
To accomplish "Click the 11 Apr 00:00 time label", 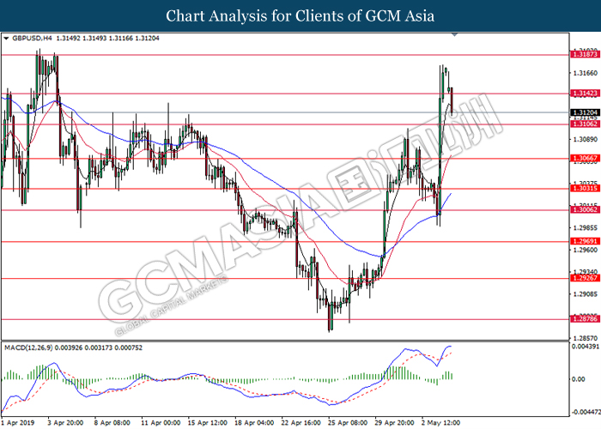I will [x=161, y=423].
